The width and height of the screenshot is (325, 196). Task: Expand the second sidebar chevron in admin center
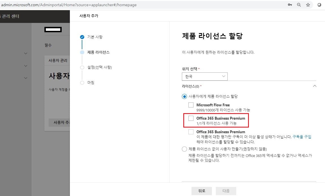click(26, 66)
